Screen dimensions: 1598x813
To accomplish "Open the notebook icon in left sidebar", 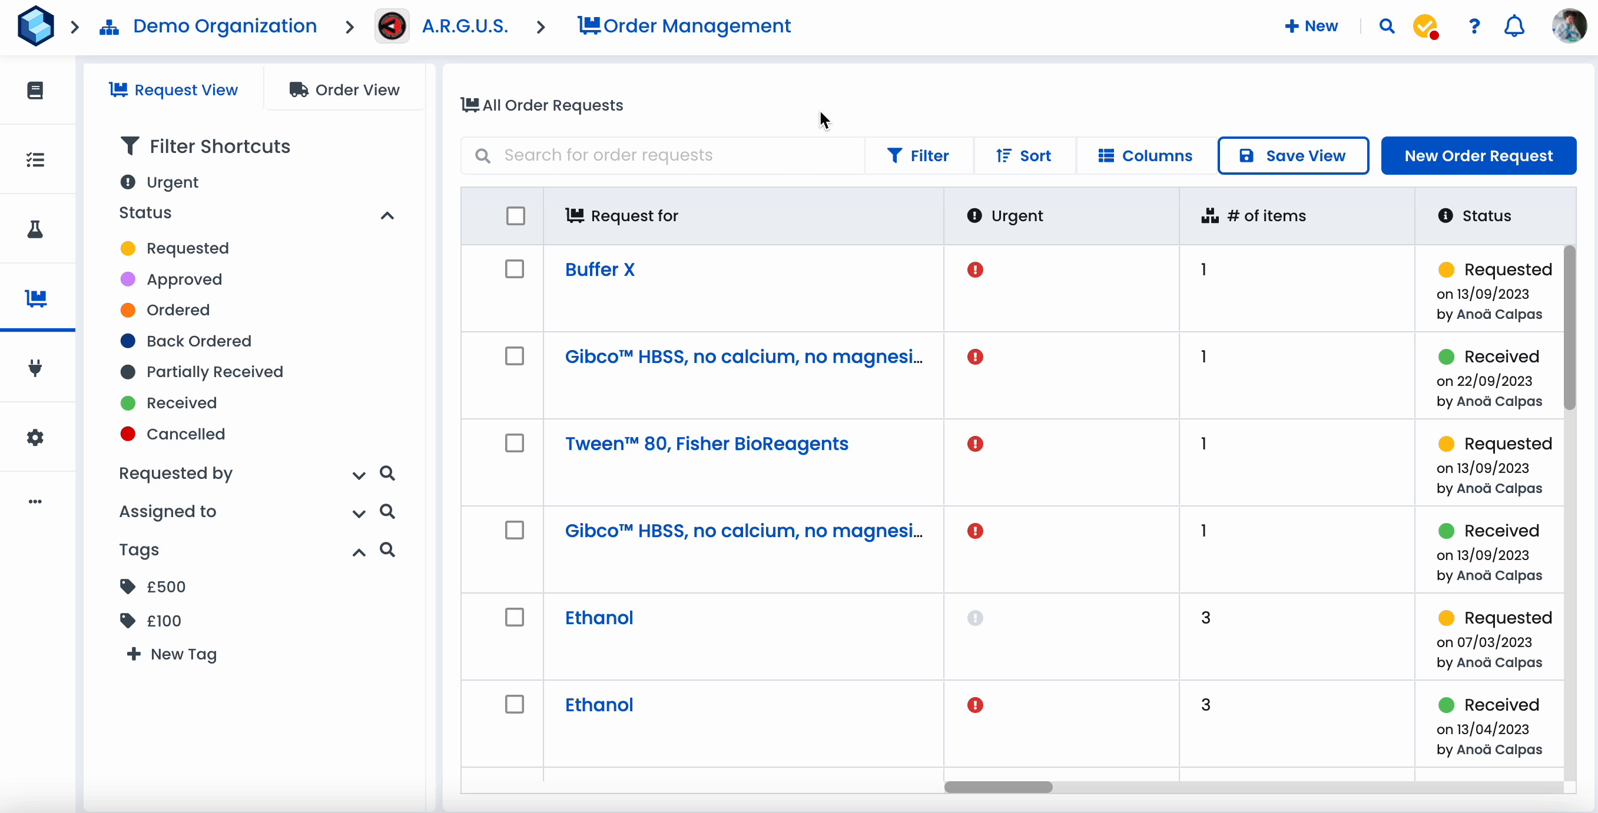I will click(x=35, y=91).
